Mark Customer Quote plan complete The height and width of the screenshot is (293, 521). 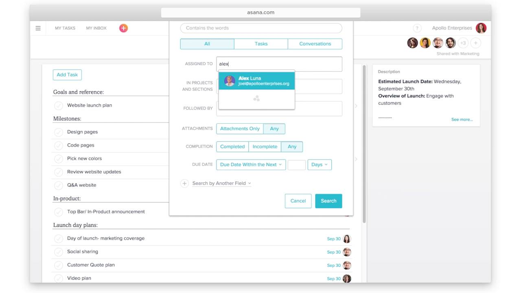pyautogui.click(x=59, y=265)
